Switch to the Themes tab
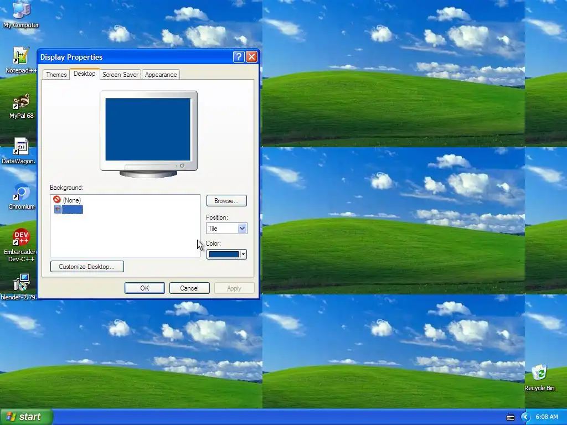This screenshot has height=425, width=567. (56, 75)
